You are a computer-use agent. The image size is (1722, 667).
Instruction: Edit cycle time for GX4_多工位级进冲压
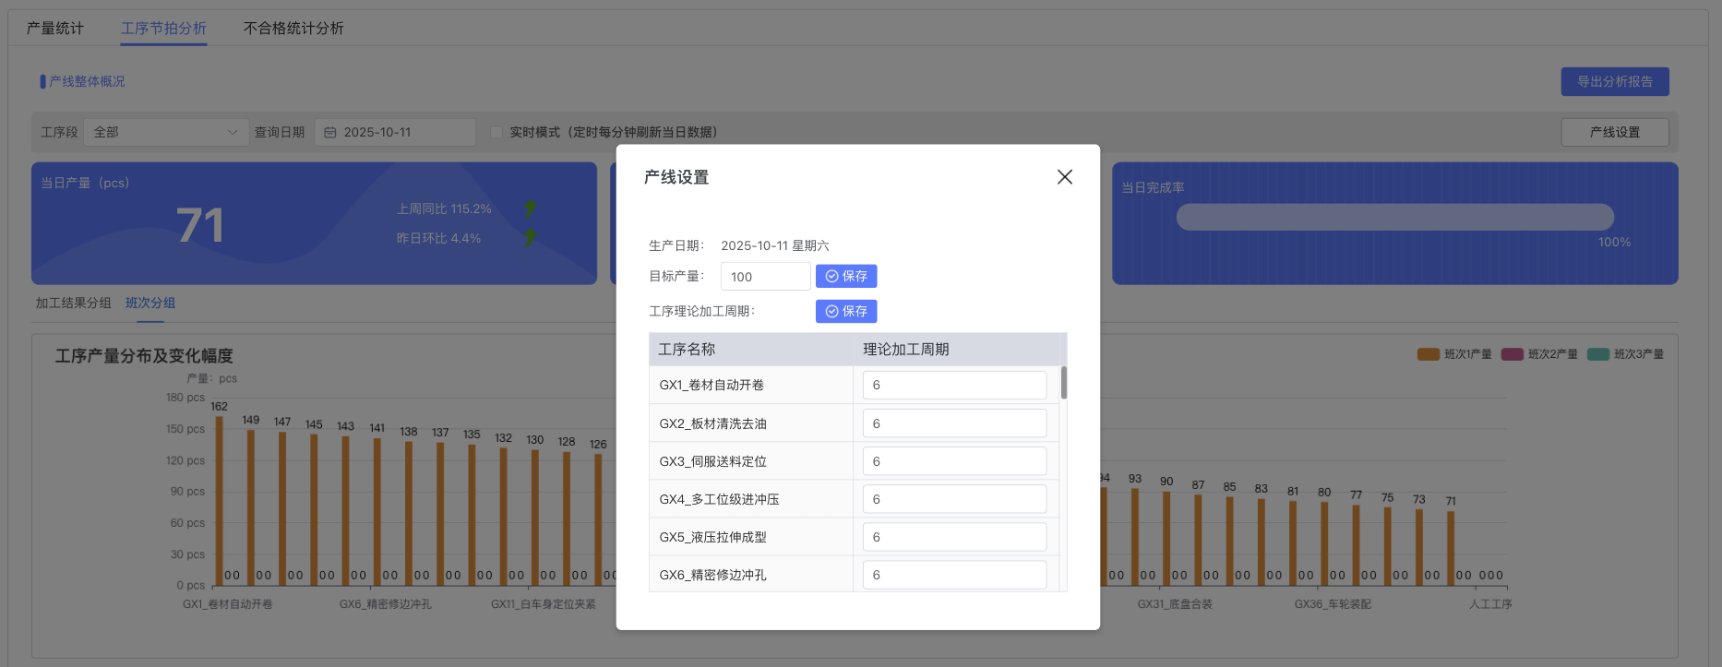(953, 499)
